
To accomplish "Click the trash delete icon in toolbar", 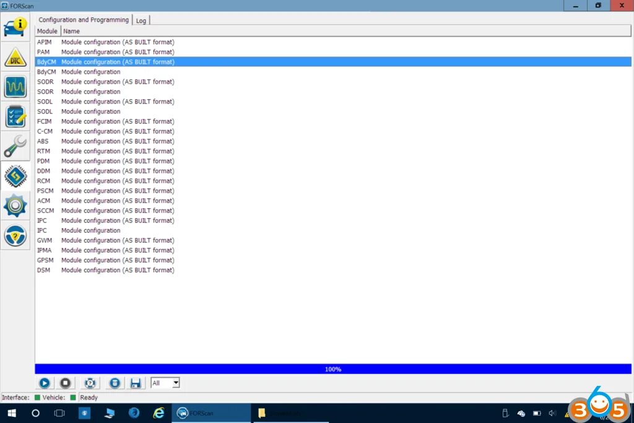I will click(x=115, y=383).
